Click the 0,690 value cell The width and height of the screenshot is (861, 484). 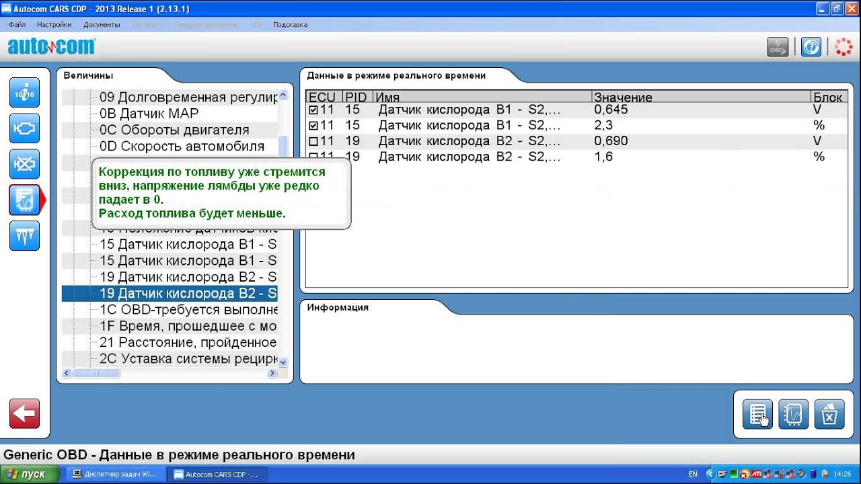pyautogui.click(x=611, y=141)
